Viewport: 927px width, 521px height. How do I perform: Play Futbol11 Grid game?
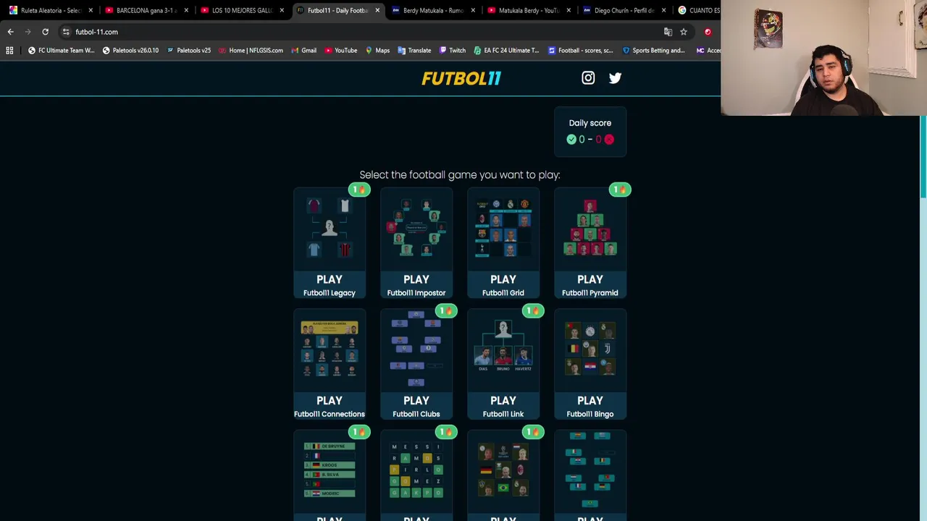point(503,285)
